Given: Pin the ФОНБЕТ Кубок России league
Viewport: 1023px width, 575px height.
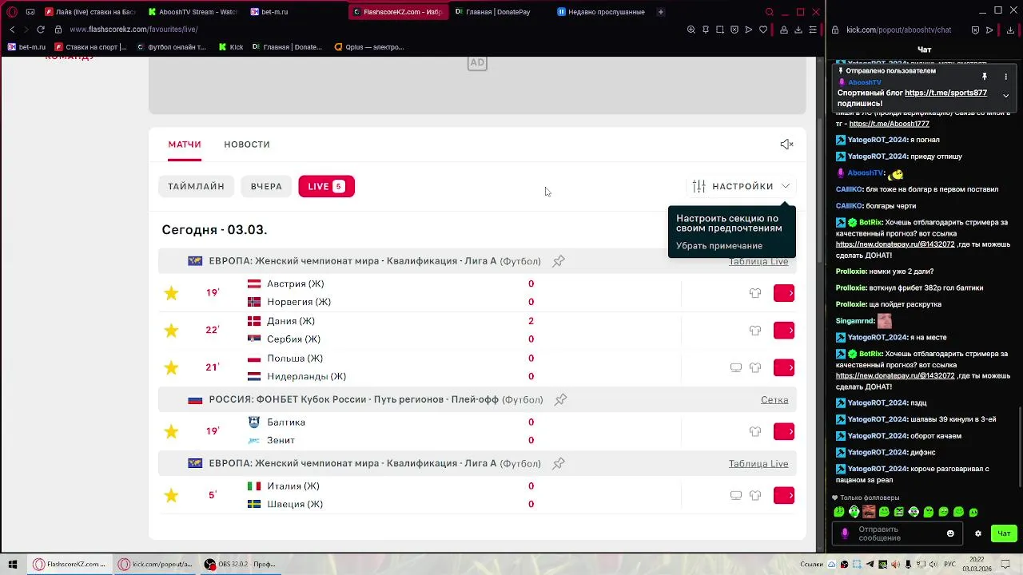Looking at the screenshot, I should [x=561, y=399].
